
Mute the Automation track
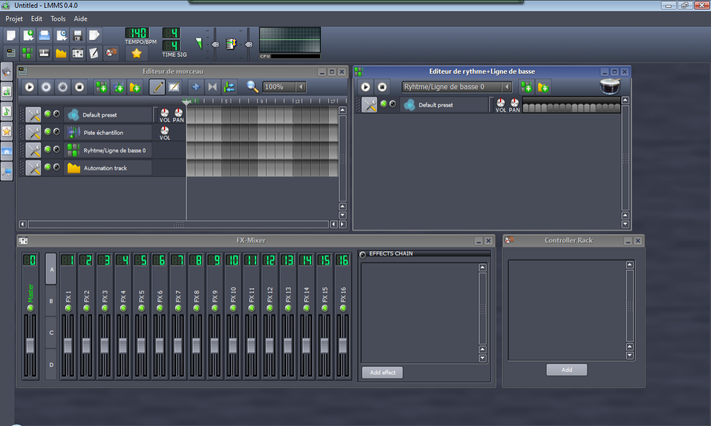coord(48,167)
